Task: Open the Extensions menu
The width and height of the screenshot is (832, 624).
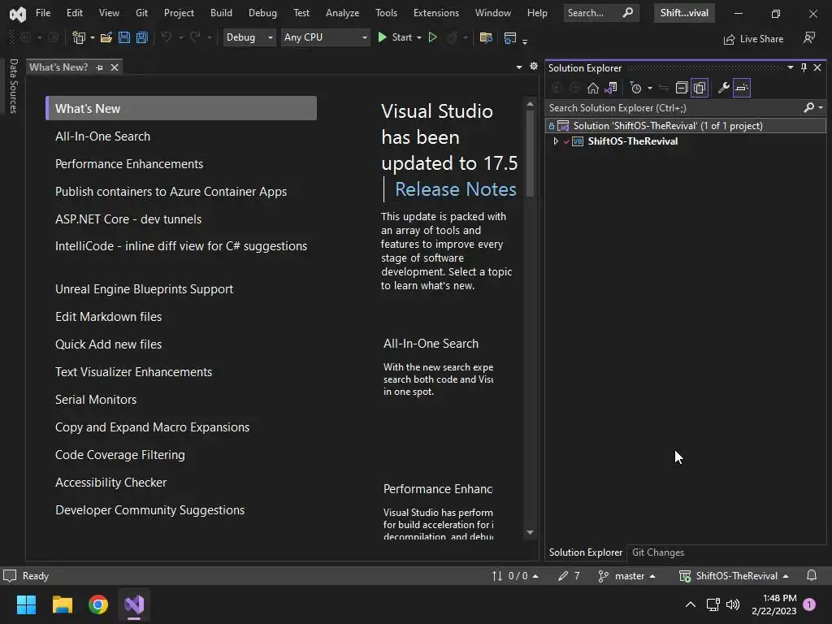Action: (436, 13)
